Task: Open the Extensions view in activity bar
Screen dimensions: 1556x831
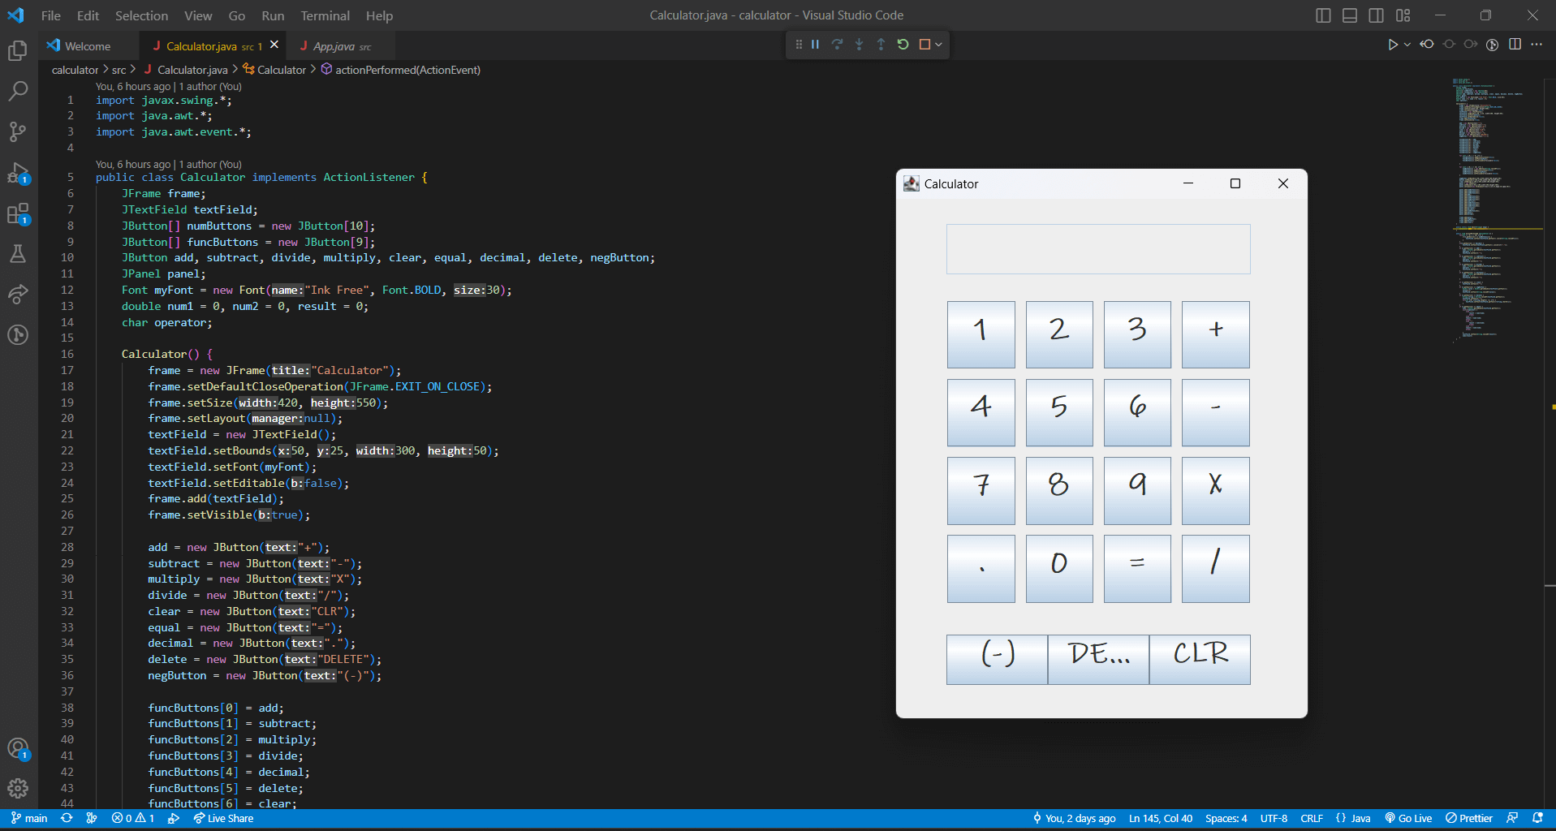Action: tap(17, 214)
